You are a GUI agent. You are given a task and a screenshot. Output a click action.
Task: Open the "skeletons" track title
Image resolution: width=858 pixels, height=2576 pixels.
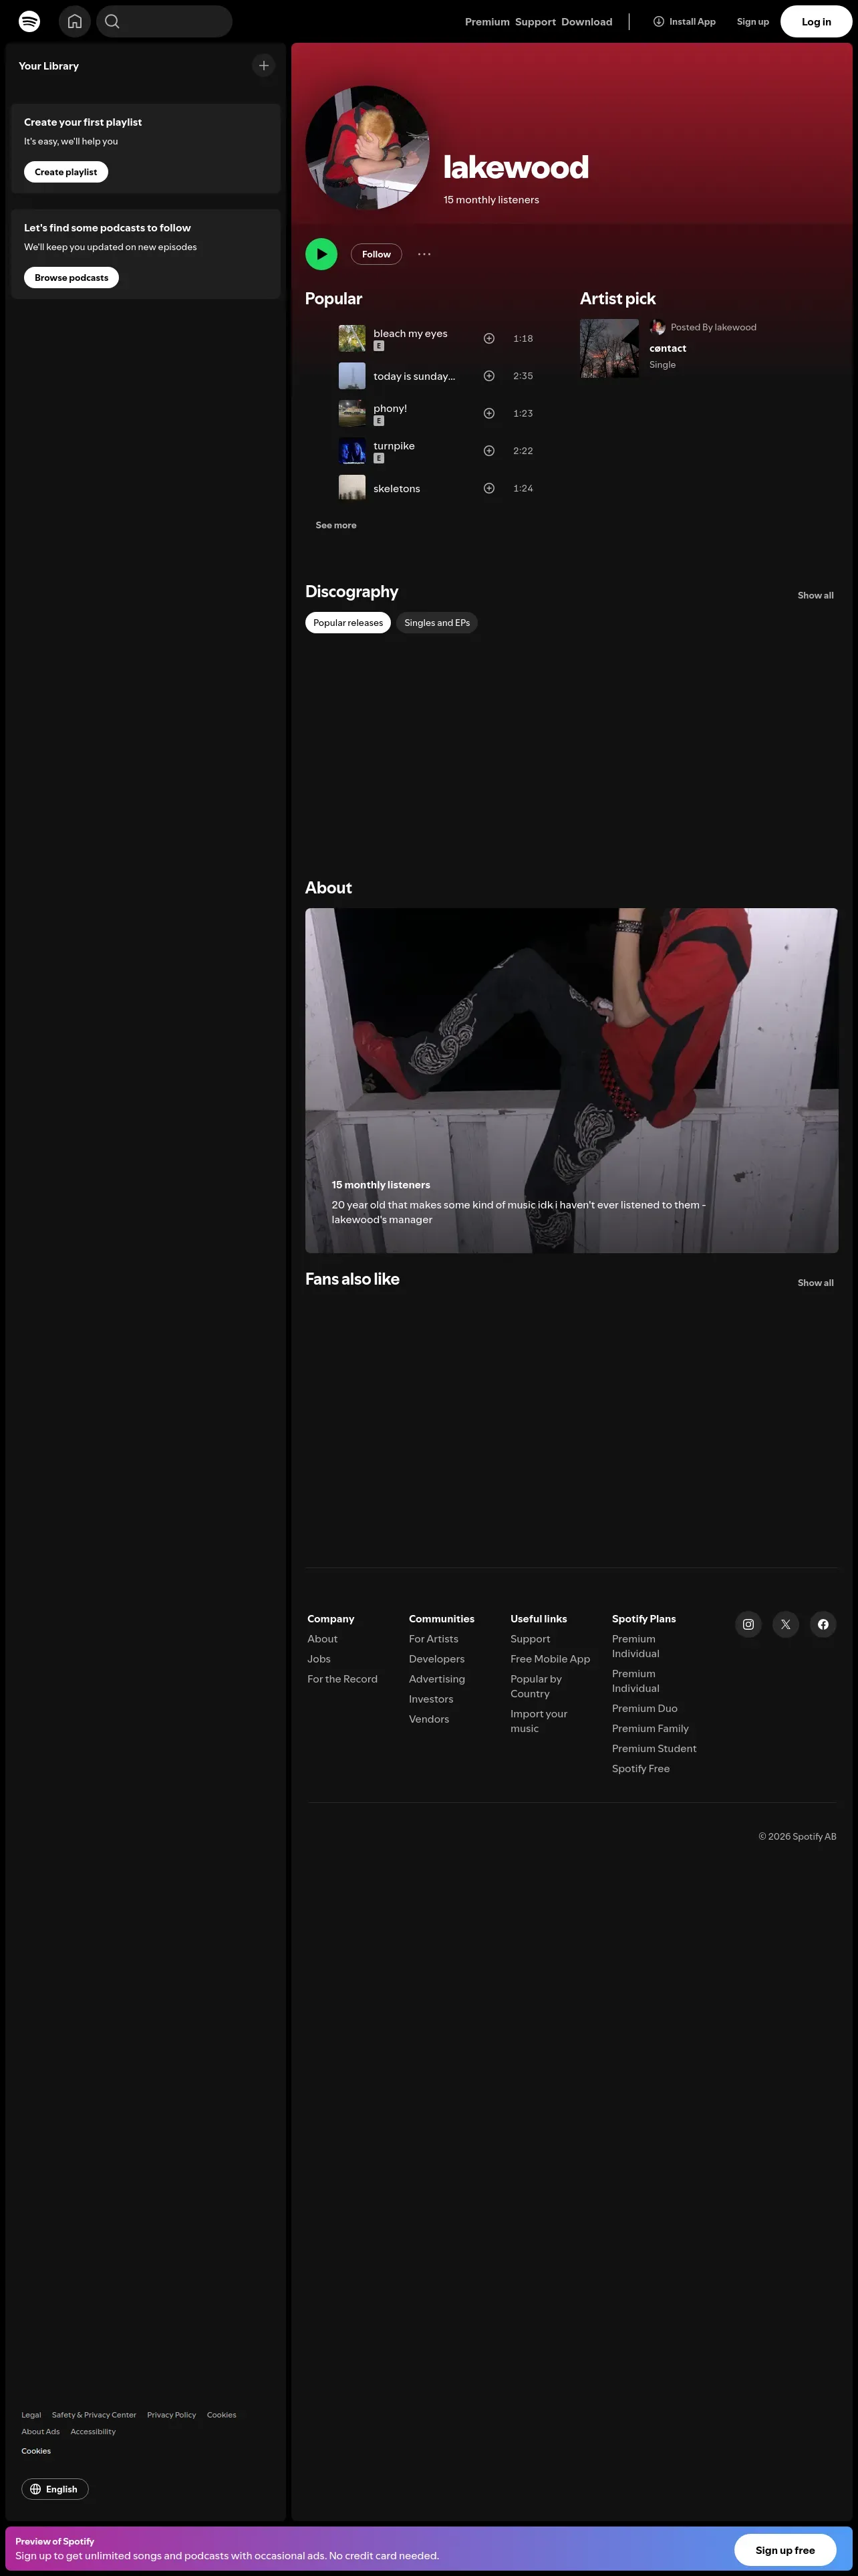point(396,489)
